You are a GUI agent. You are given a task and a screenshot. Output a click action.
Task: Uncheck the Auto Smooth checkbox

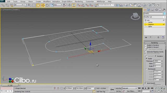(x=146, y=83)
